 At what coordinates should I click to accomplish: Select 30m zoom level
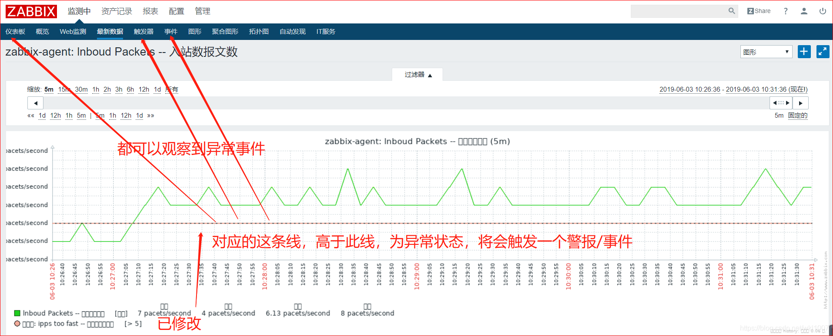81,89
